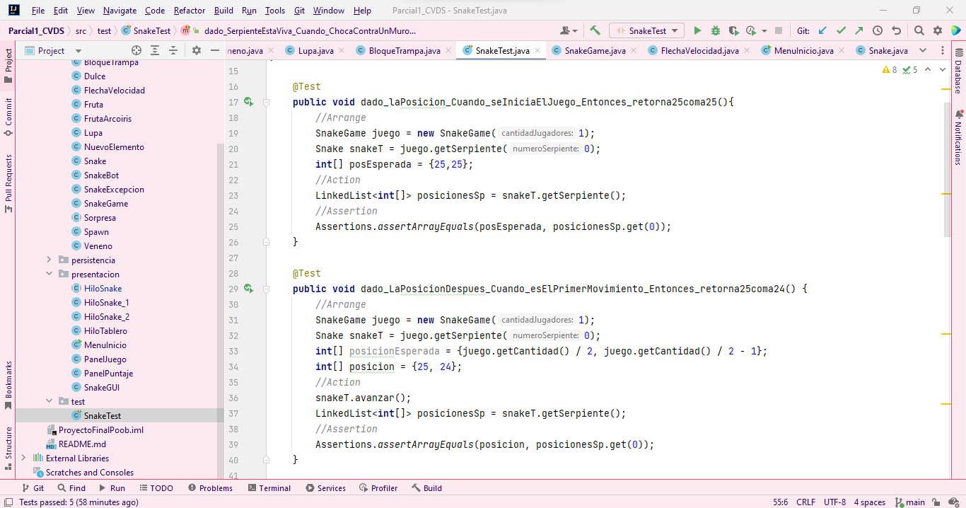
Task: Run the test via gutter icon at line 29
Action: (x=248, y=289)
